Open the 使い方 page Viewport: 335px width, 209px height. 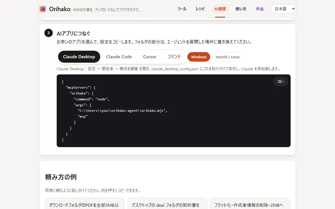coord(241,9)
